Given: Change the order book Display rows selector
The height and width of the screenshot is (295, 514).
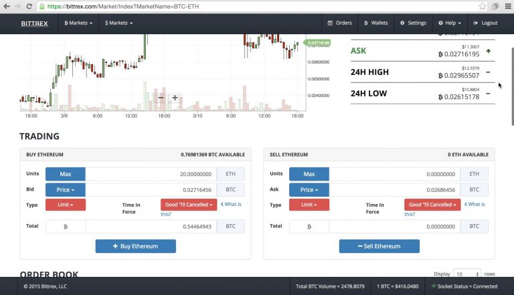Looking at the screenshot, I should coord(467,274).
